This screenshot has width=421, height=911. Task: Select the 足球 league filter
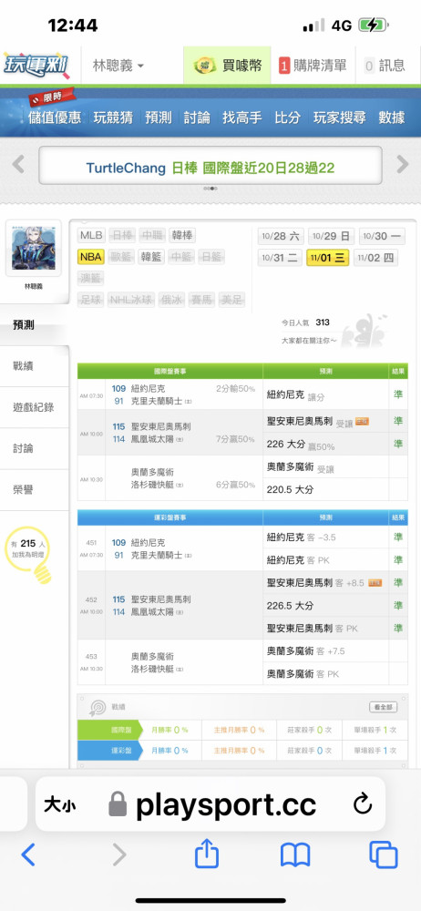pyautogui.click(x=91, y=300)
